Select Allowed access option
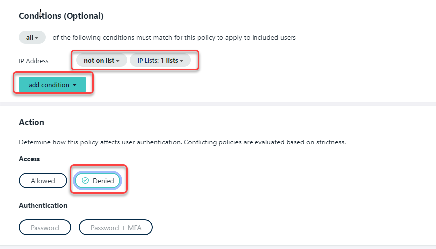436x249 pixels. coord(43,181)
